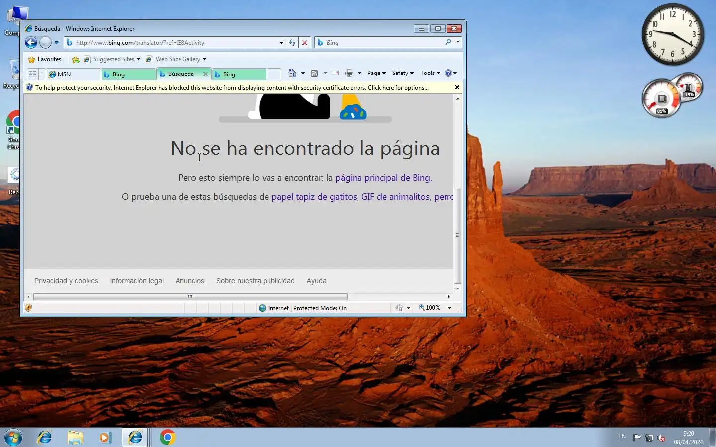716x447 pixels.
Task: Open Windows Explorer folder from taskbar
Action: click(75, 437)
